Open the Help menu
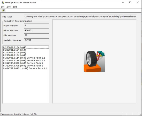Image resolution: width=142 pixels, height=116 pixels. pos(15,7)
